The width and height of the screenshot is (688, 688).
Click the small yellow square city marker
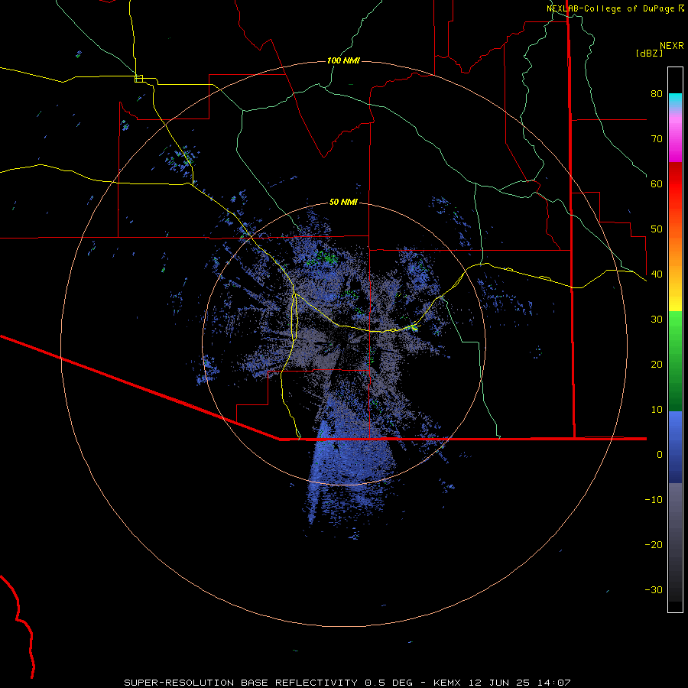(x=138, y=79)
